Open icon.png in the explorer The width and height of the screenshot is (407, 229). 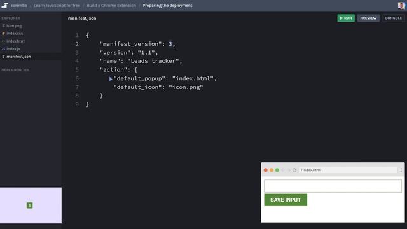click(14, 25)
